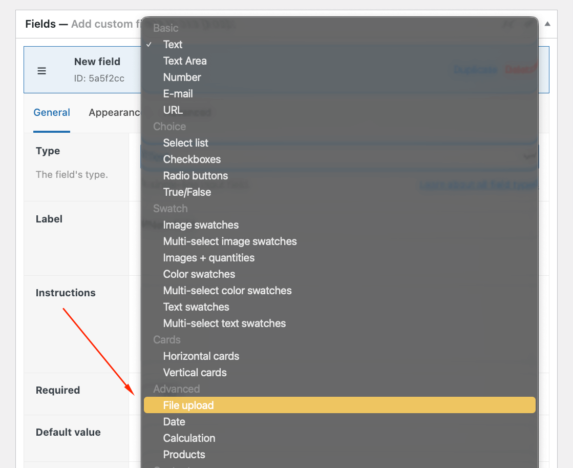Click the drag handle next to New field
The image size is (573, 468).
(41, 71)
